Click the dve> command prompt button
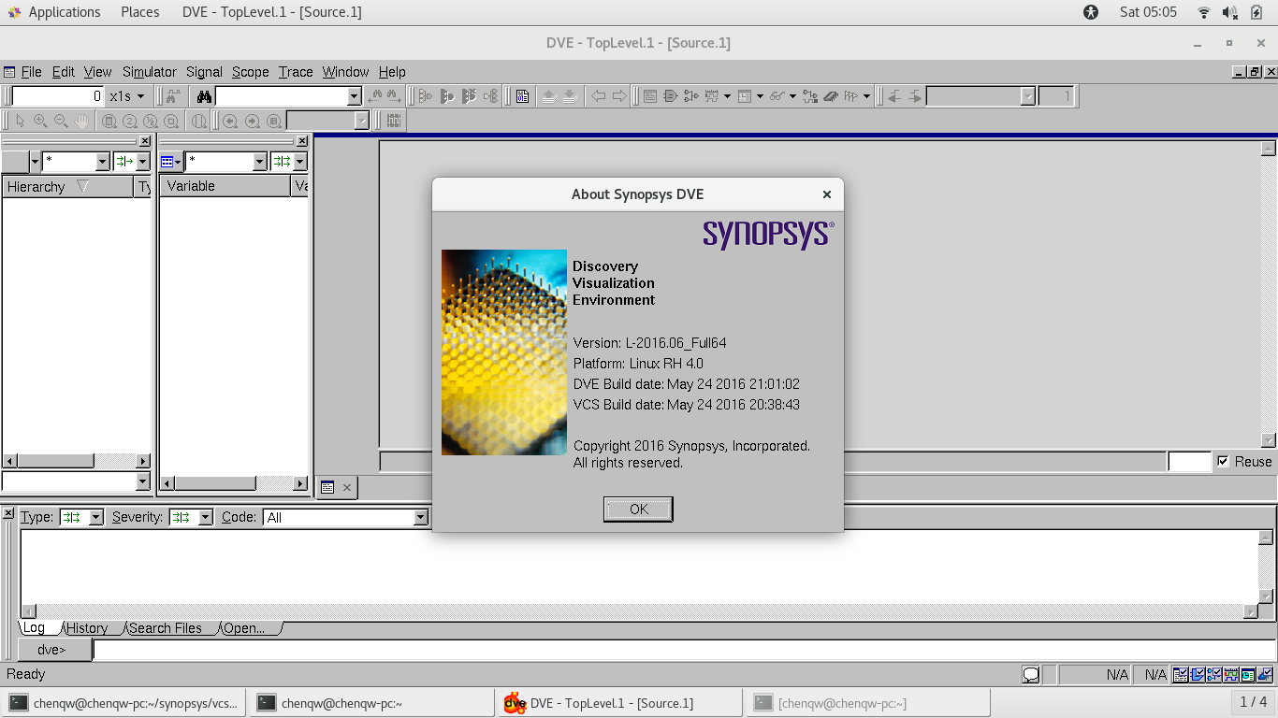The height and width of the screenshot is (718, 1278). [55, 650]
